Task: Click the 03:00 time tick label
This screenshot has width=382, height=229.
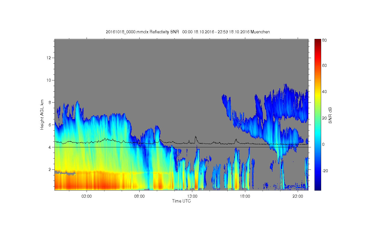Action: point(87,196)
